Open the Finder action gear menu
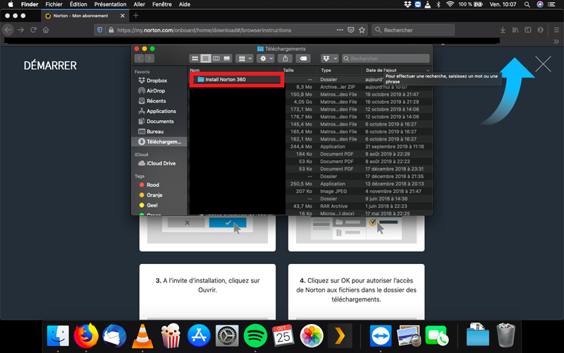The height and width of the screenshot is (353, 564). pos(266,59)
